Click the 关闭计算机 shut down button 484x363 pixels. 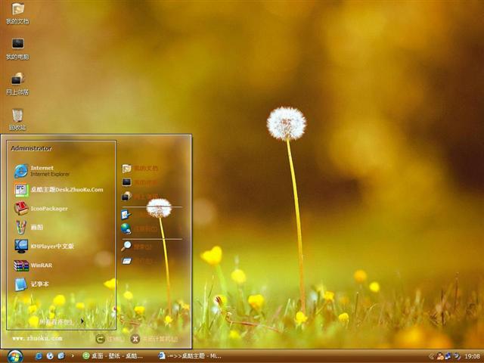tap(154, 339)
